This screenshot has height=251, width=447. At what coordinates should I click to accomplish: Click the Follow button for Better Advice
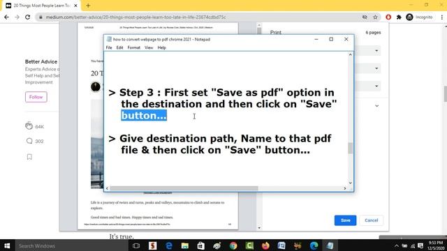click(36, 97)
